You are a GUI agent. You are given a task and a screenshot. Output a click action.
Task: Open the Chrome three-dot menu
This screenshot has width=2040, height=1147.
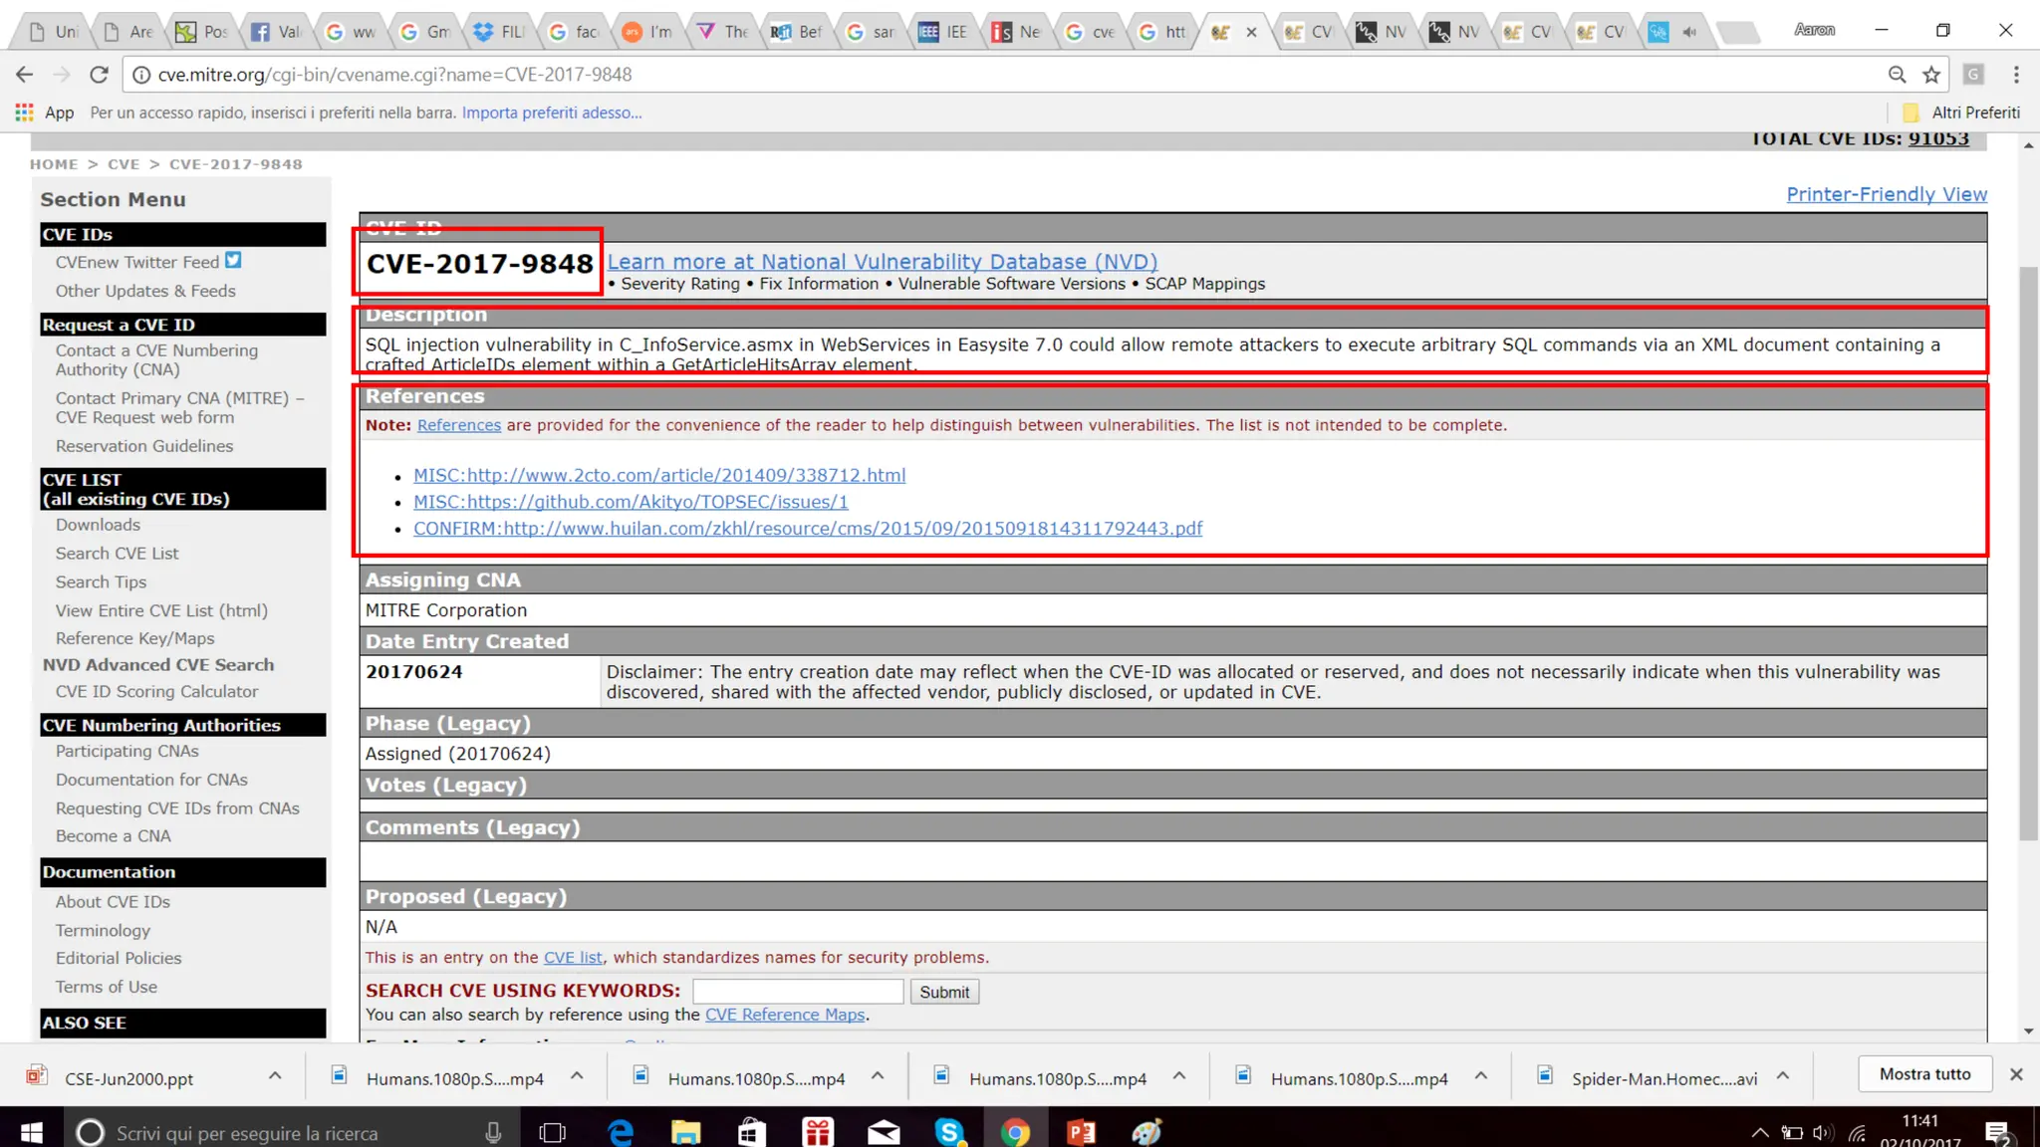click(2016, 75)
